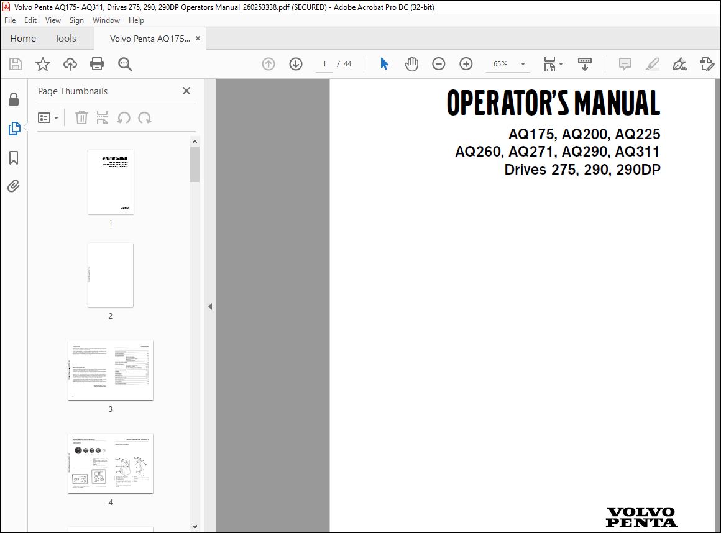Select page 1 thumbnail
The height and width of the screenshot is (533, 721).
tap(111, 181)
